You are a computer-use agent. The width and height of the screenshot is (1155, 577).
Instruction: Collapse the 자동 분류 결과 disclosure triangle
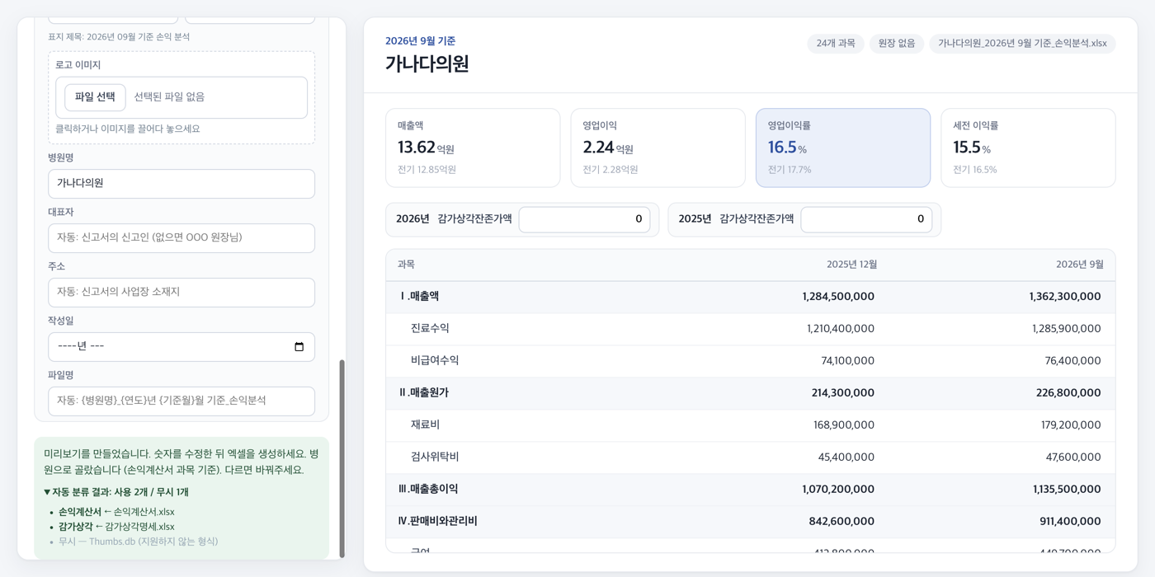click(x=47, y=492)
